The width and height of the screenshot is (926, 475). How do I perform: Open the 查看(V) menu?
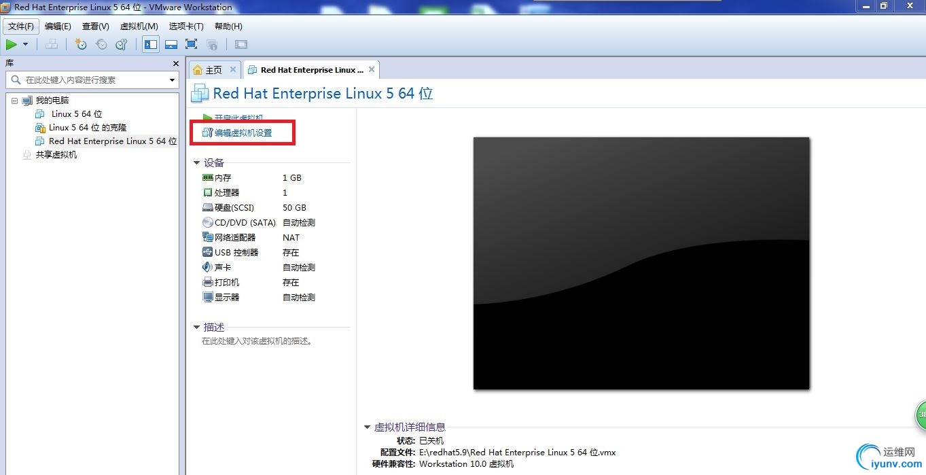tap(96, 27)
